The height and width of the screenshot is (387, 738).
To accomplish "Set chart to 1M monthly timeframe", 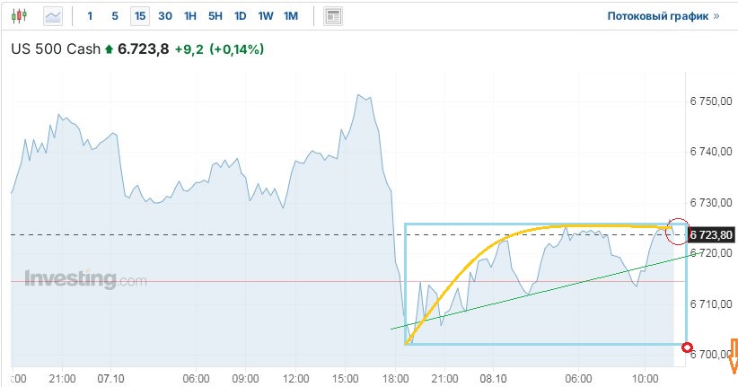I will (x=291, y=16).
